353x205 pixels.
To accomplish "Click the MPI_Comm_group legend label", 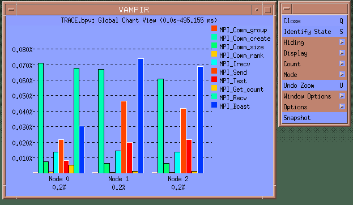I will 243,30.
